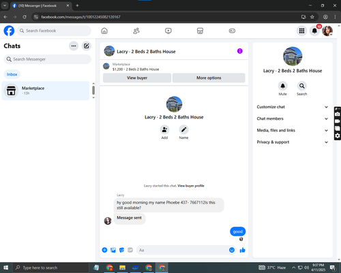Image resolution: width=341 pixels, height=273 pixels.
Task: Open File Explorer from taskbar
Action: pyautogui.click(x=122, y=268)
